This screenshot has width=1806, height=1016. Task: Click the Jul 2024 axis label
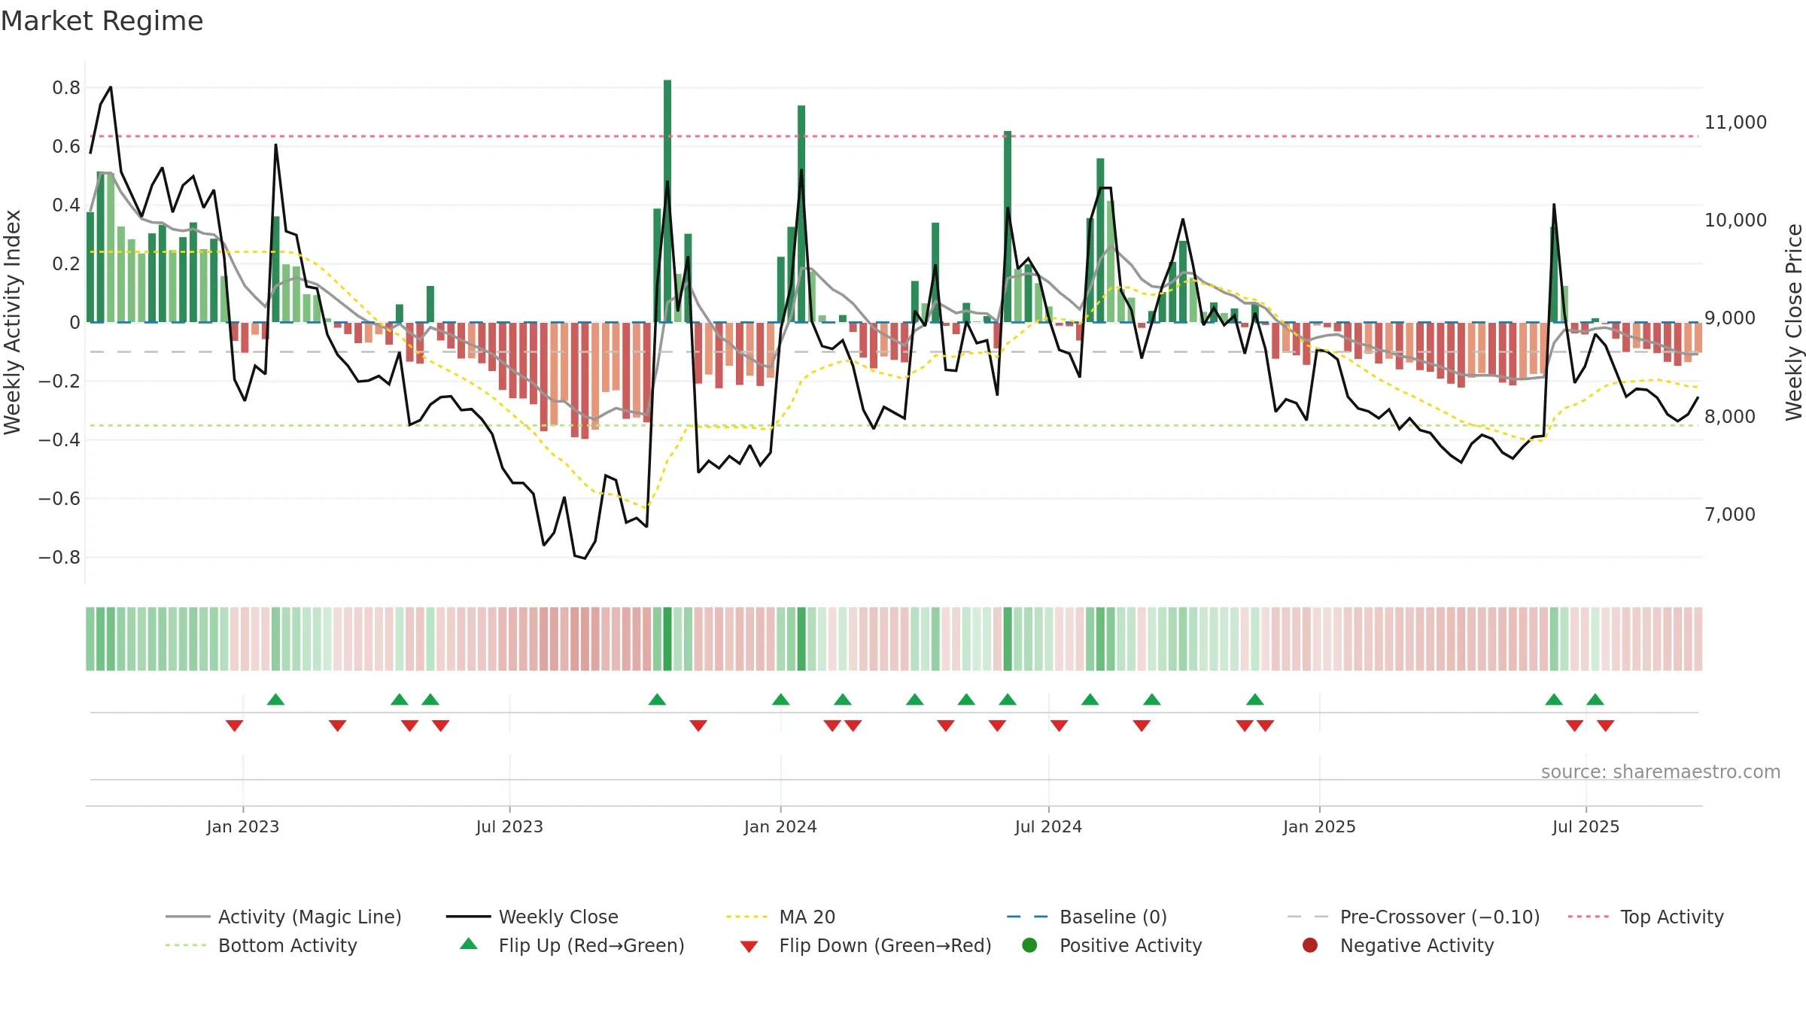pyautogui.click(x=1048, y=826)
